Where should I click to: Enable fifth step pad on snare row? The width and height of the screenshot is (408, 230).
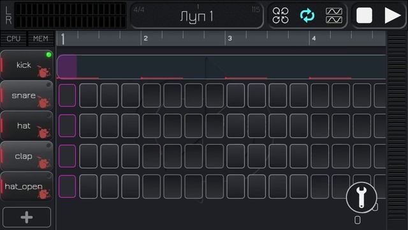click(152, 95)
